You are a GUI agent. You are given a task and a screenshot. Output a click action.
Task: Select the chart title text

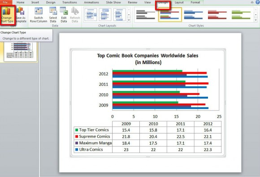pyautogui.click(x=147, y=59)
